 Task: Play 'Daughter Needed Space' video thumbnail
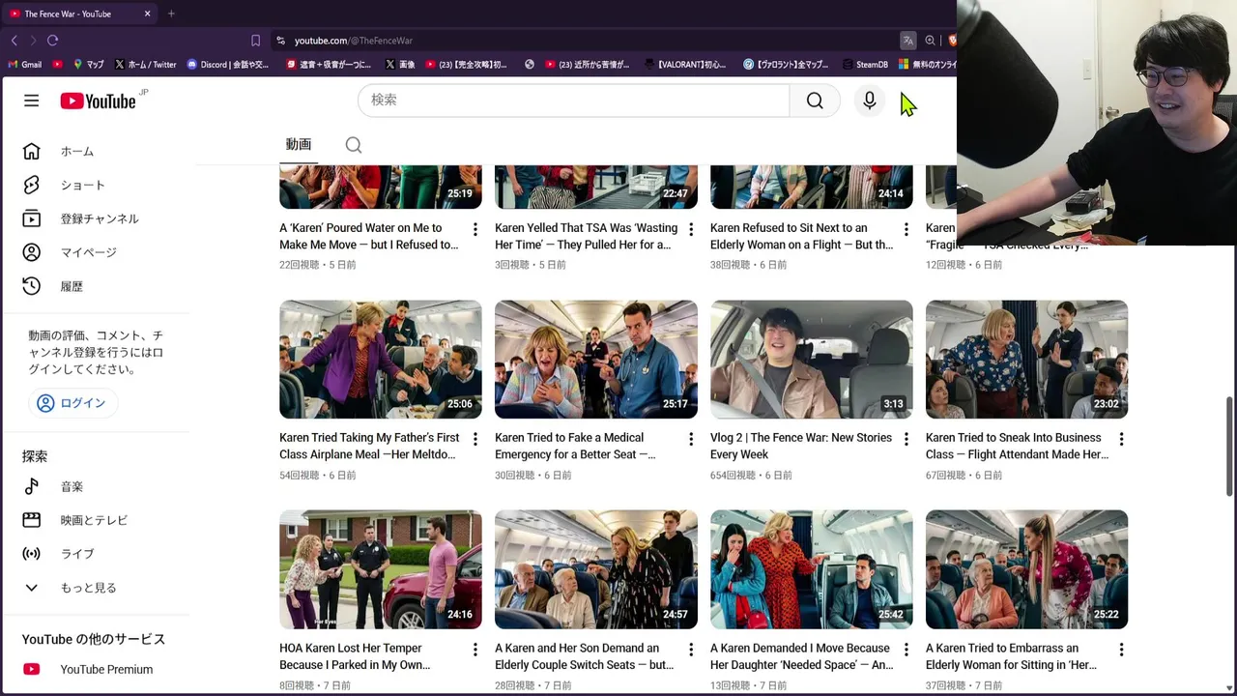812,569
